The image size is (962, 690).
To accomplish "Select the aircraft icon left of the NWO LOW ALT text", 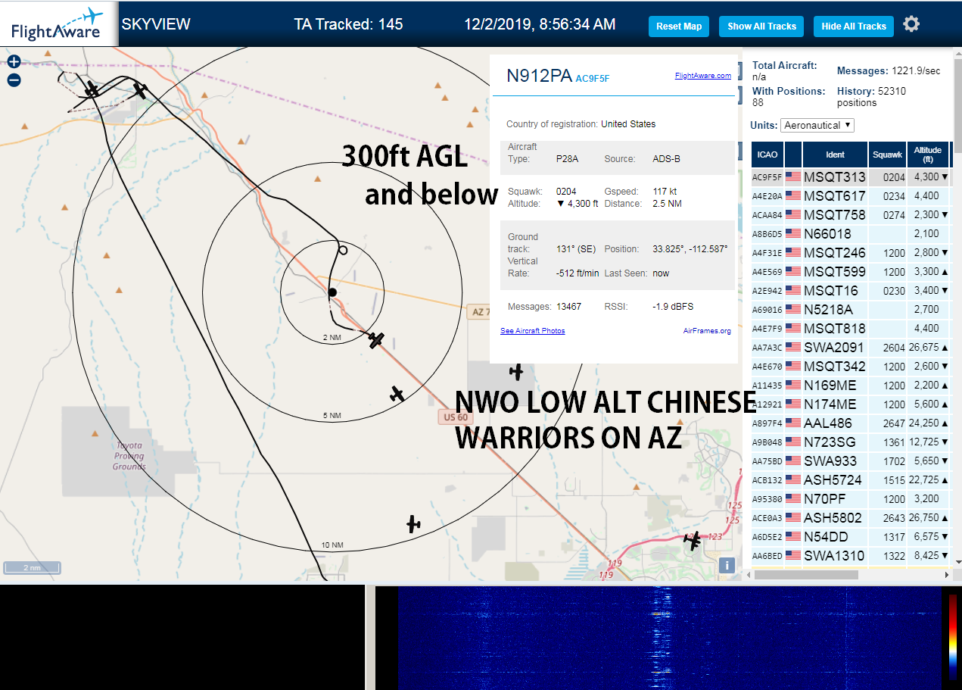I will tap(397, 393).
